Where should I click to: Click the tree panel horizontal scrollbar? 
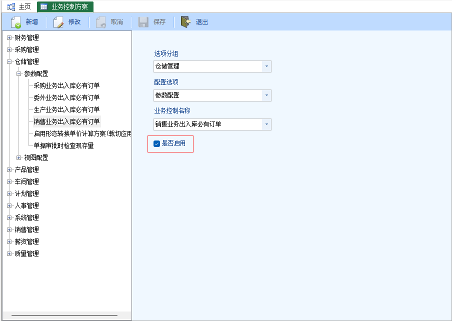tap(64, 315)
